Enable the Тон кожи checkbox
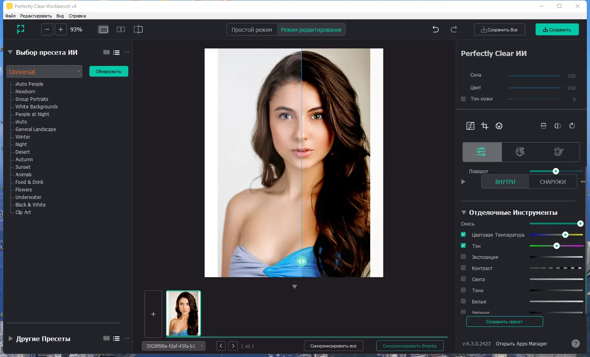 [463, 99]
